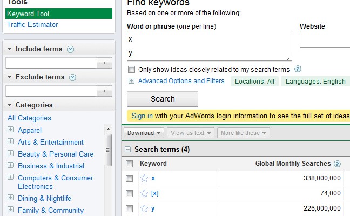The width and height of the screenshot is (350, 216).
Task: Add the include term with plus button
Action: [104, 63]
